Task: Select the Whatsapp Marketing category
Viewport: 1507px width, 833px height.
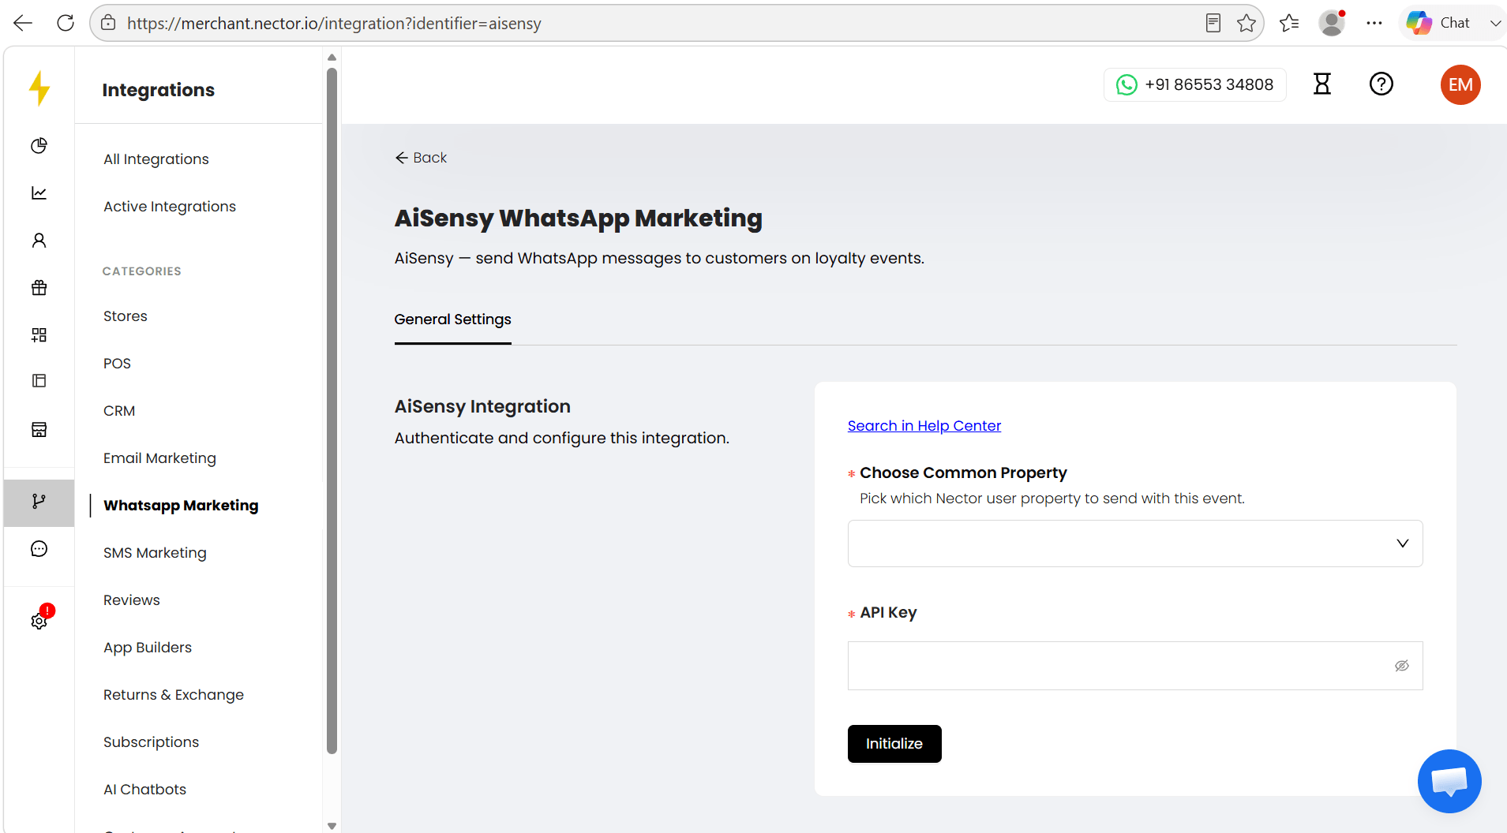Action: click(181, 506)
